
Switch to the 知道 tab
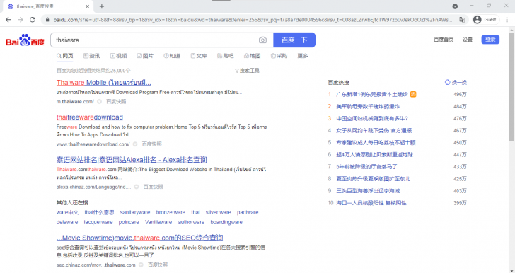coord(172,56)
